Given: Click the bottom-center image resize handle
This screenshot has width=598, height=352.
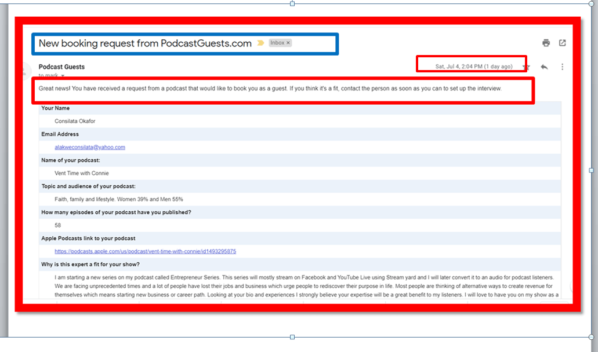Looking at the screenshot, I should point(292,337).
